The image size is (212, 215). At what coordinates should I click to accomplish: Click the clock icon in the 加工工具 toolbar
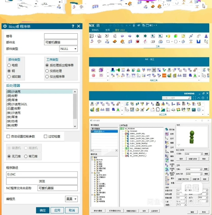tap(199, 110)
